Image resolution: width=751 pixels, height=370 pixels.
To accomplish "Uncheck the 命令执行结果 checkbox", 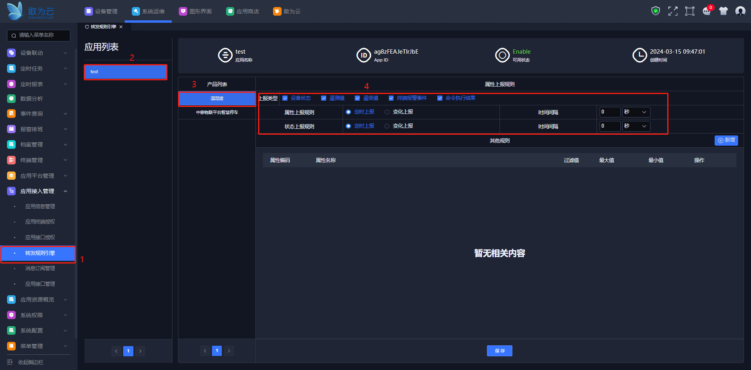I will pos(440,98).
